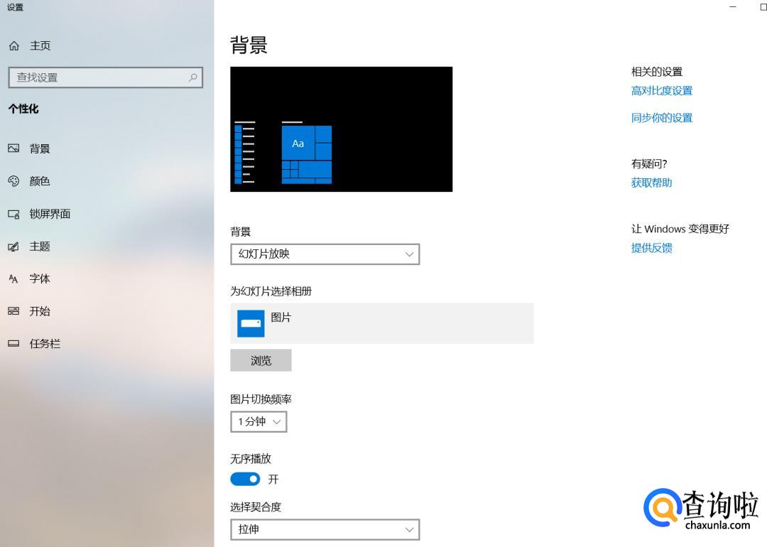This screenshot has width=767, height=547.
Task: Select the 图片 album entry
Action: [382, 323]
